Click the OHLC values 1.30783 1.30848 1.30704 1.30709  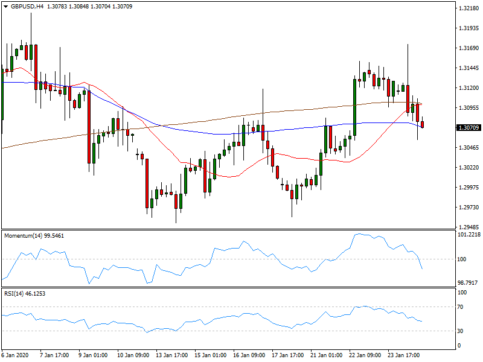coord(89,7)
